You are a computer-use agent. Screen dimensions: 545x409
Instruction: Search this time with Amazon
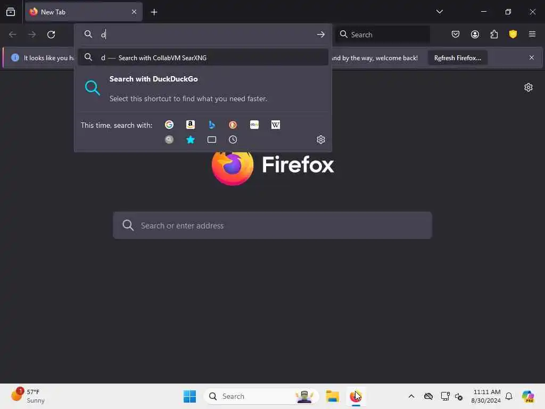pos(191,125)
